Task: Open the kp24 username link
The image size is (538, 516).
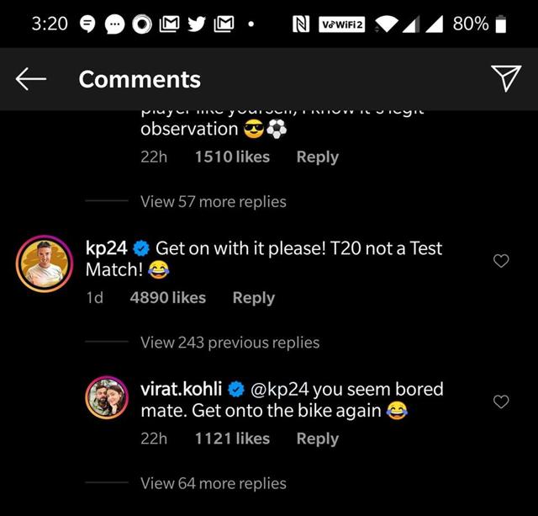Action: (107, 248)
